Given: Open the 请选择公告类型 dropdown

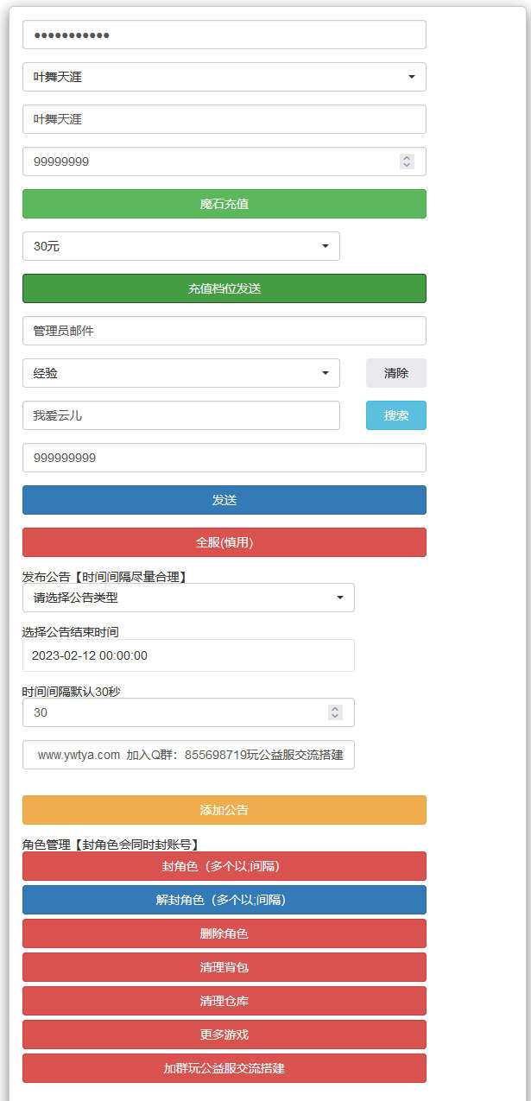Looking at the screenshot, I should 188,598.
